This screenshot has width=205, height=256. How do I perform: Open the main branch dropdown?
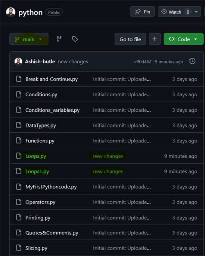pos(29,39)
